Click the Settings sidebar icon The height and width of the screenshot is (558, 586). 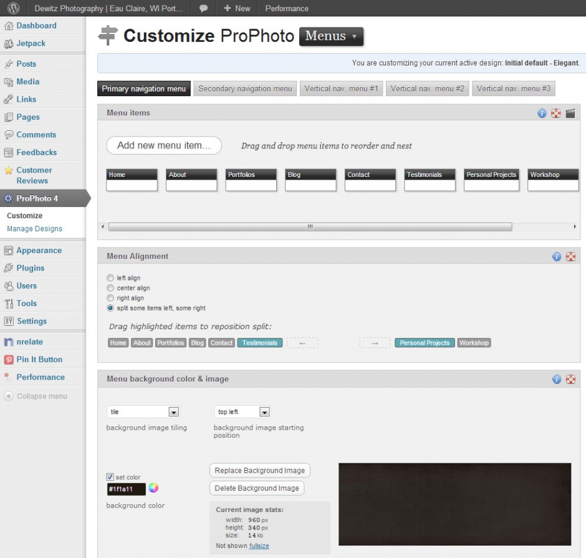coord(9,321)
